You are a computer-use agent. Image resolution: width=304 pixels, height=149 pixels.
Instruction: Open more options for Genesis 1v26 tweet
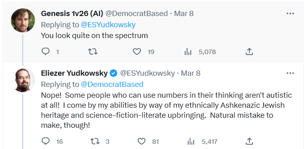click(290, 14)
